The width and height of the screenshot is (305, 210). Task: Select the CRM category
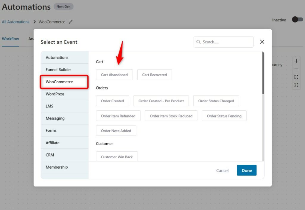point(65,155)
